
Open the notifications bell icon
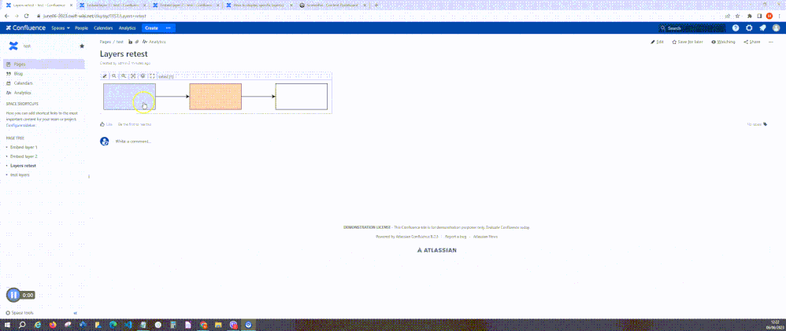click(762, 28)
